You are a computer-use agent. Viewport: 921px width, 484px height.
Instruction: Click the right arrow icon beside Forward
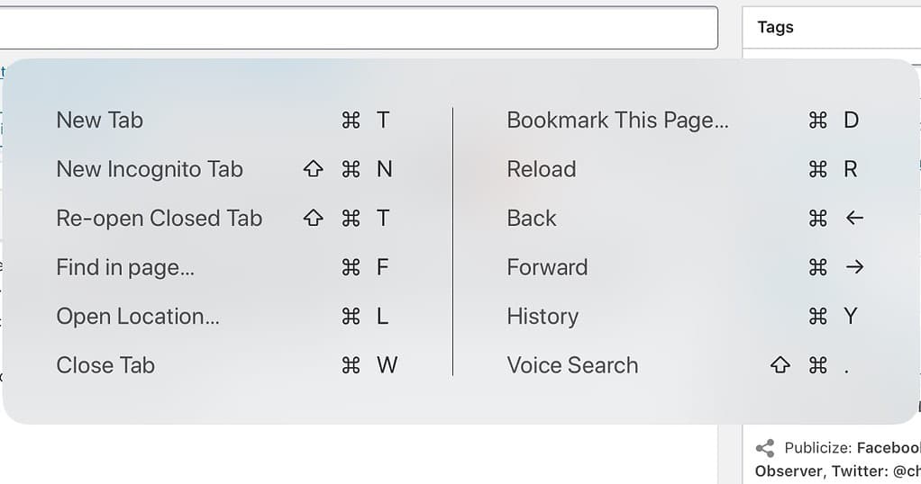coord(854,267)
